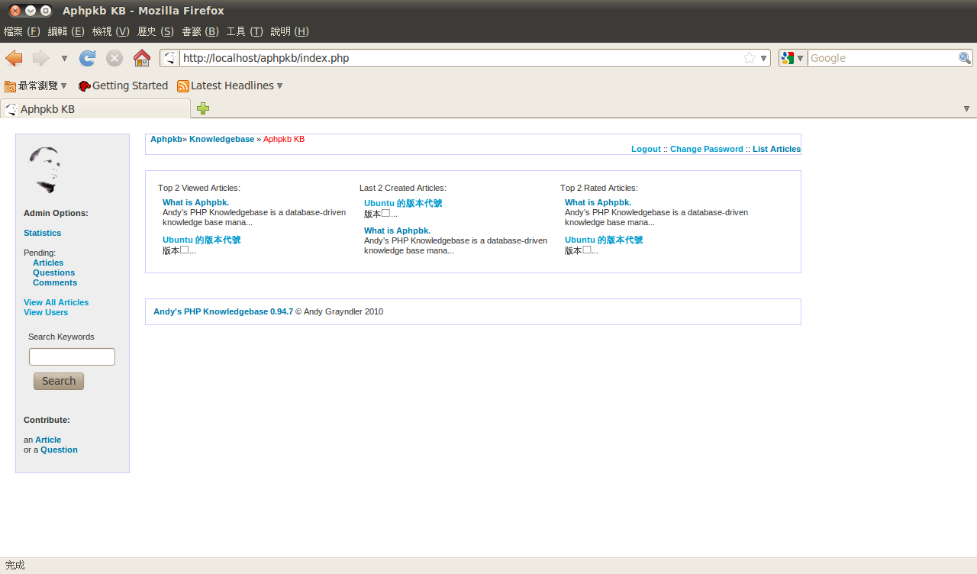Image resolution: width=977 pixels, height=574 pixels.
Task: Click Andy's PHP Knowledgebase 0.94.7 footer link
Action: coord(223,311)
